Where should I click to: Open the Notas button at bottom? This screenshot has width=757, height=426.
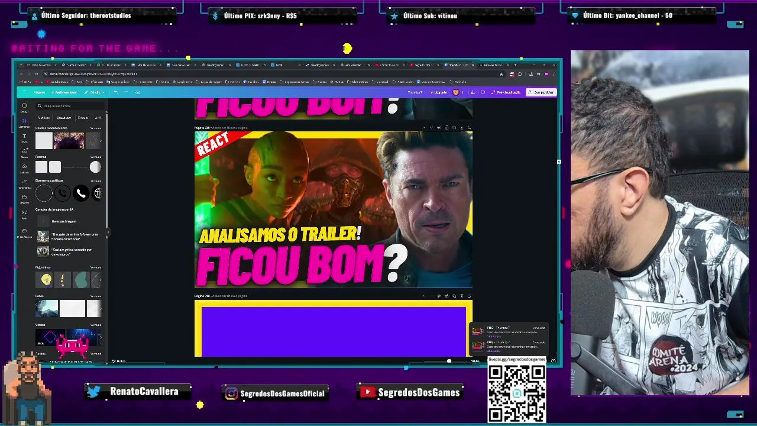[x=118, y=361]
